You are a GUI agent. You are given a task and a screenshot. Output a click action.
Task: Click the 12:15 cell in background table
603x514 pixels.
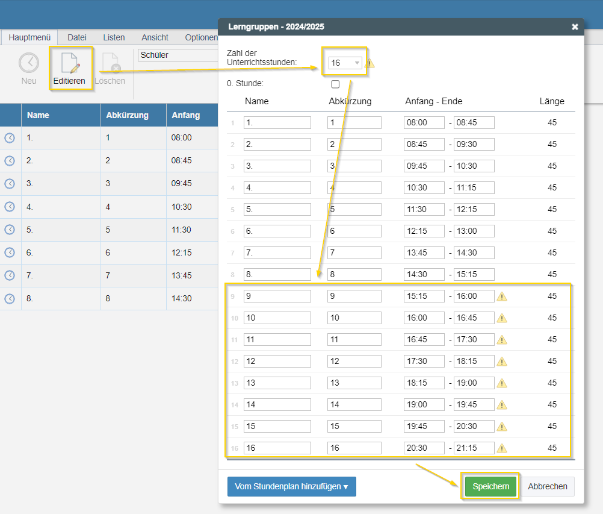193,252
